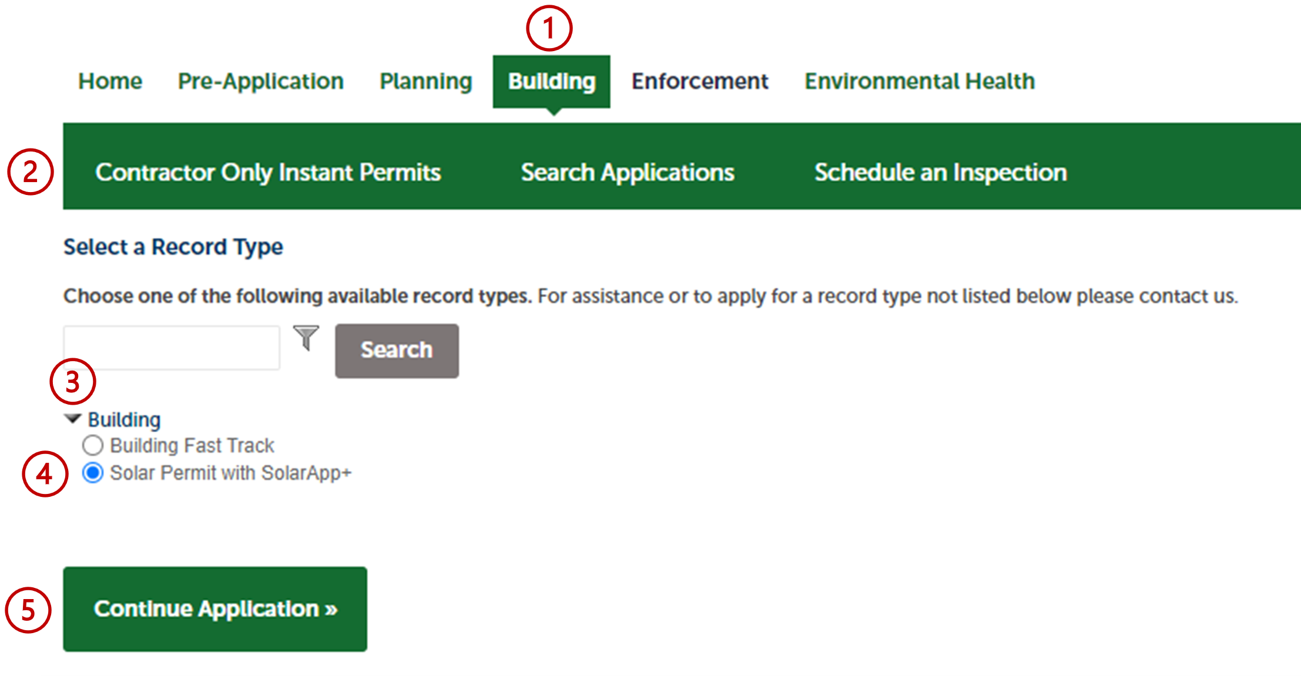Go to Pre-Application tab

(261, 81)
